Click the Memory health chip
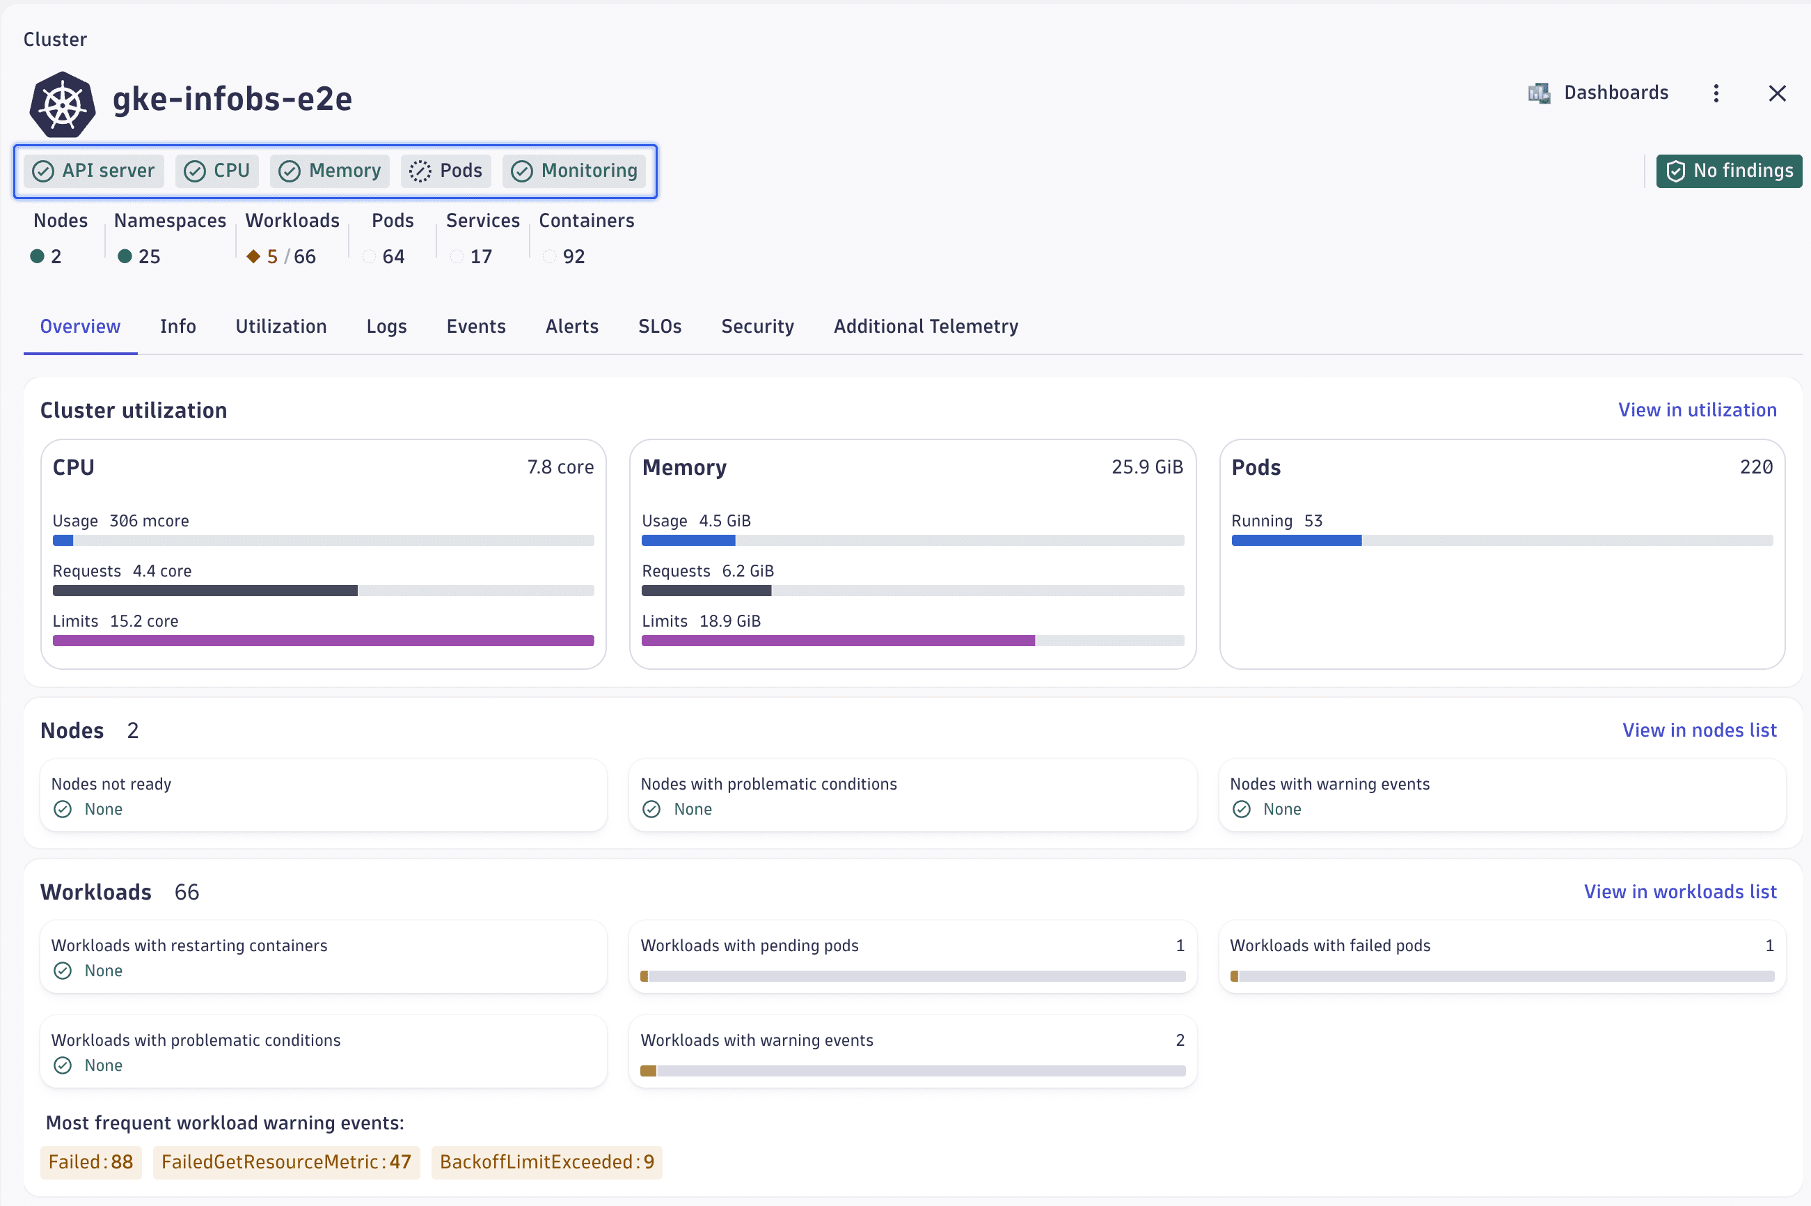This screenshot has height=1206, width=1811. click(330, 171)
